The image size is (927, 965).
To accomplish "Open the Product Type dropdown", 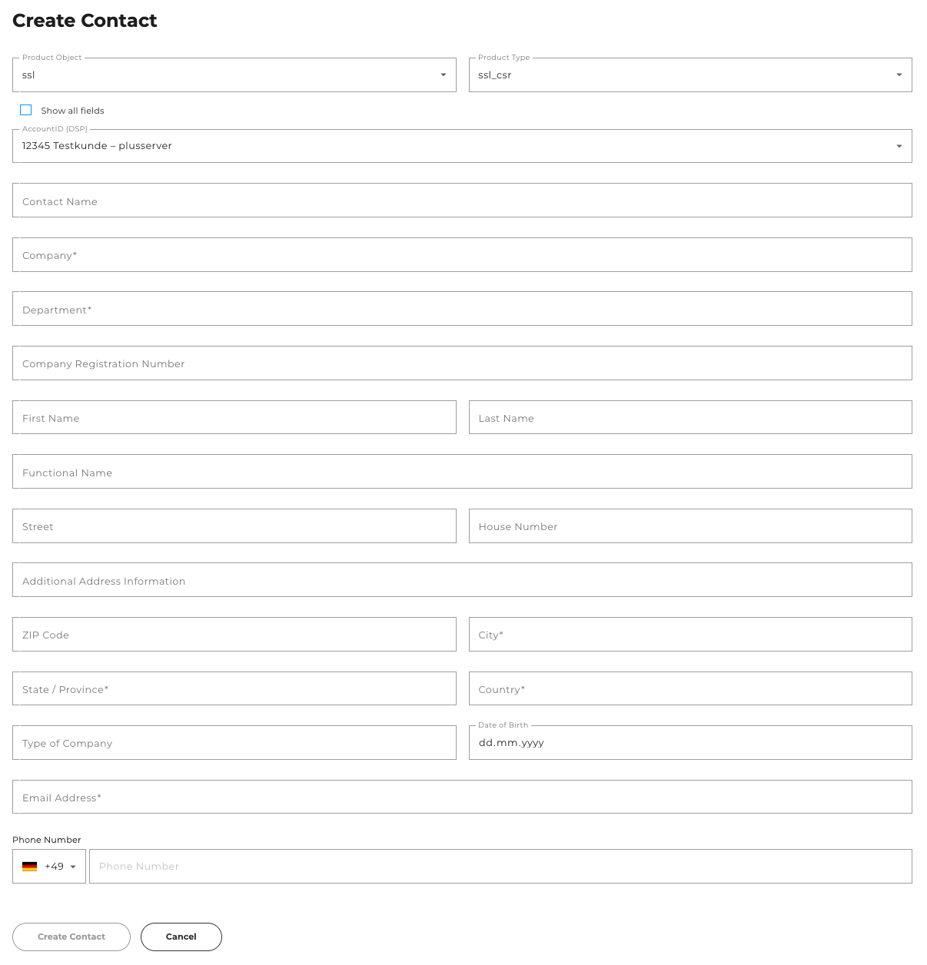I will pos(899,75).
